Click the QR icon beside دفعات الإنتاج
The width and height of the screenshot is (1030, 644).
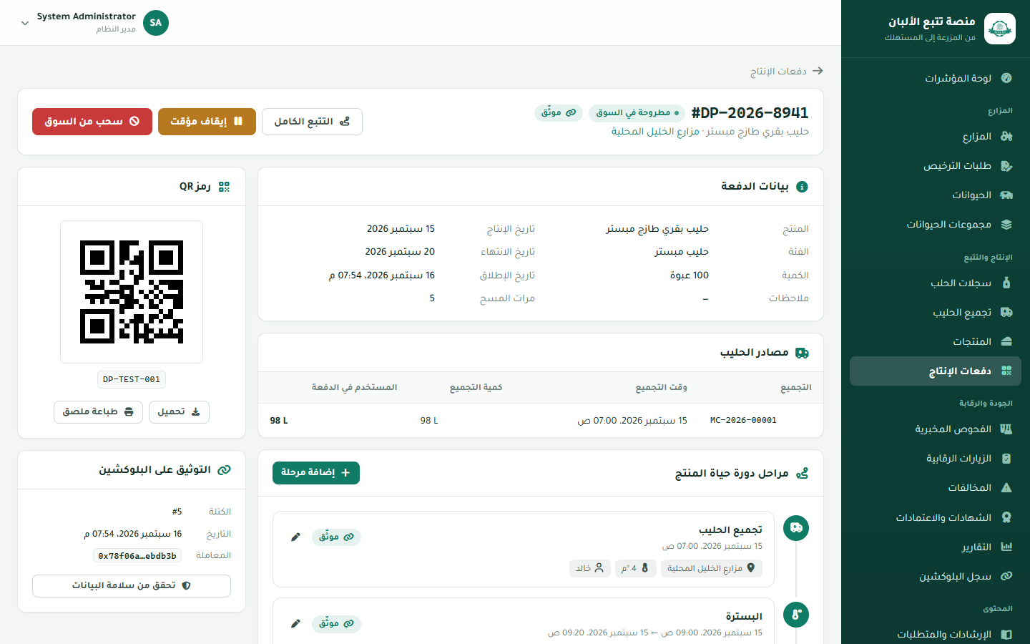[1006, 371]
